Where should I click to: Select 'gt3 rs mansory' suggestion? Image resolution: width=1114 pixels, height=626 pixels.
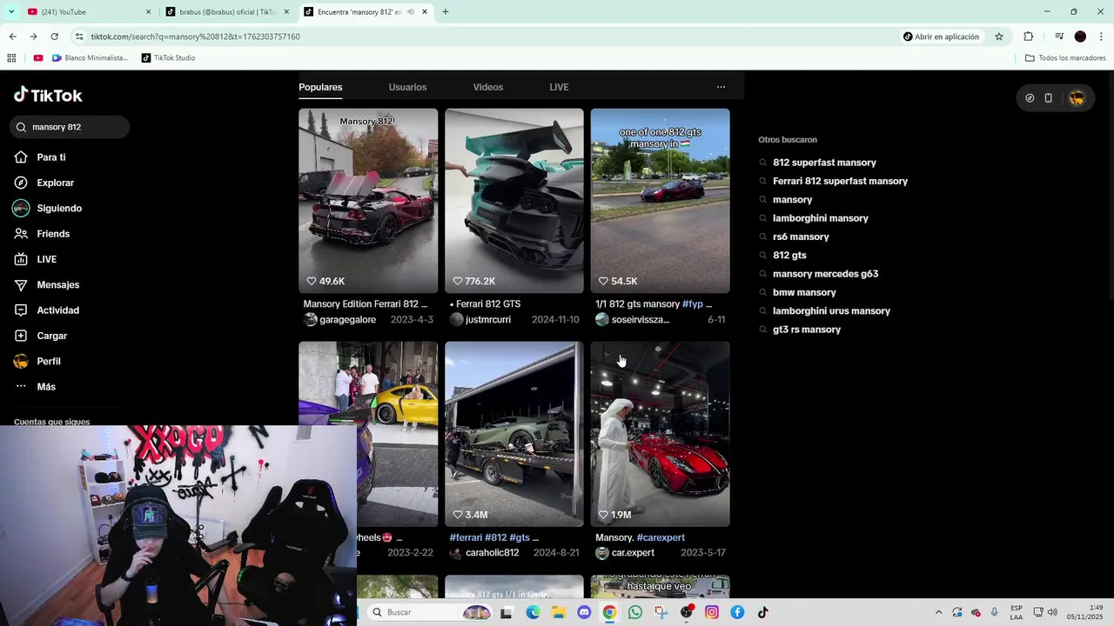tap(806, 330)
